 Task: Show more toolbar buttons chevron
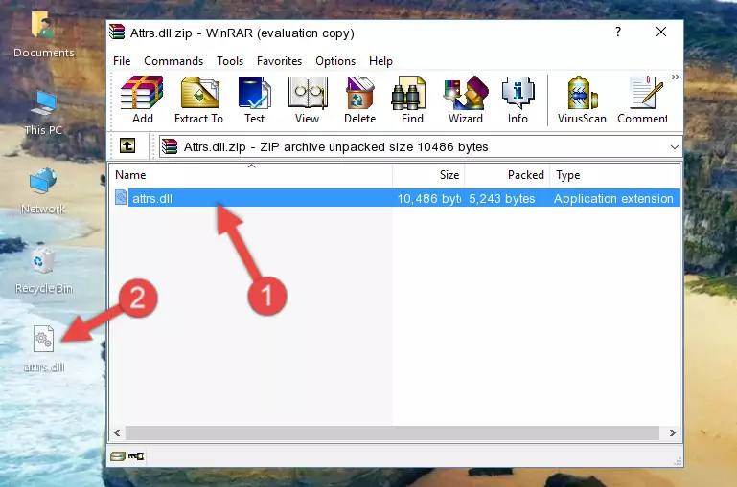(x=675, y=77)
